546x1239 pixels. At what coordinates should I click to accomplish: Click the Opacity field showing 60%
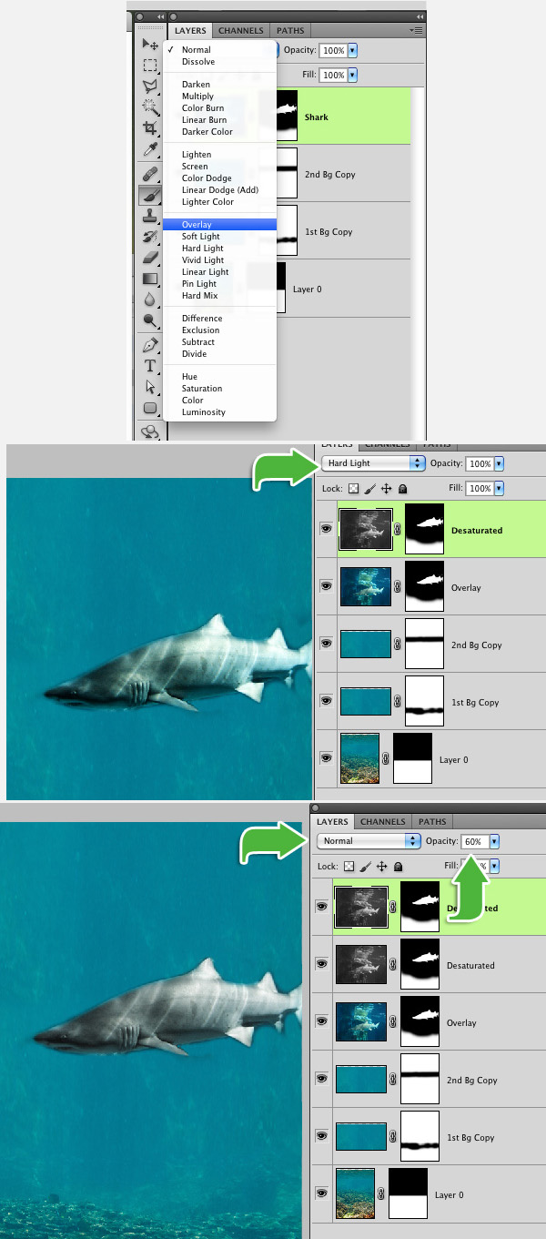(474, 841)
